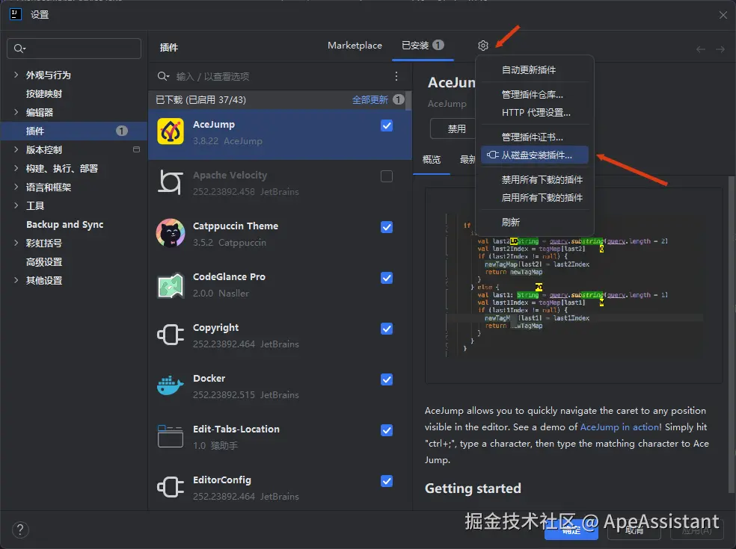Click the Edit-Tabs-Location window icon
Image resolution: width=736 pixels, height=549 pixels.
[171, 436]
